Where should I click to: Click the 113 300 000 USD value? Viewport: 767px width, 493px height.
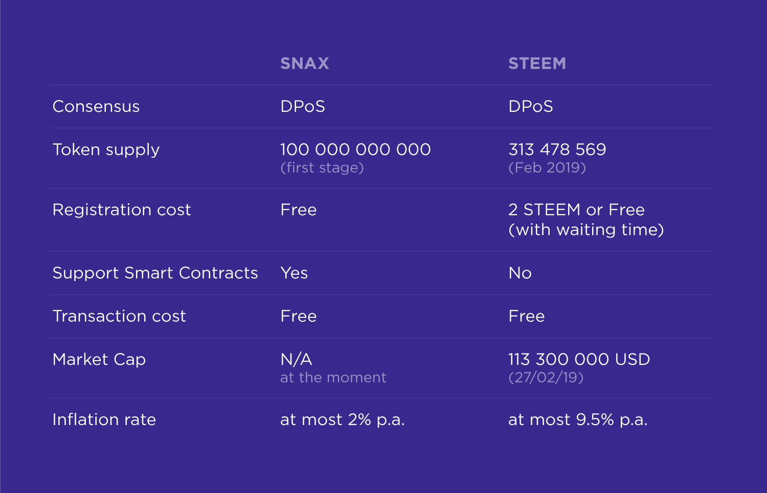coord(579,359)
